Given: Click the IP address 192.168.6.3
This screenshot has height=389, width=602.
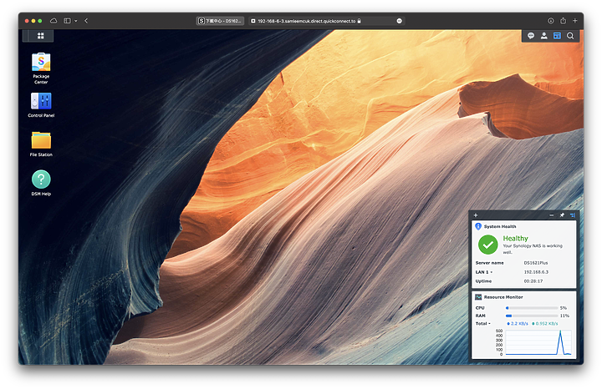Looking at the screenshot, I should coord(536,272).
